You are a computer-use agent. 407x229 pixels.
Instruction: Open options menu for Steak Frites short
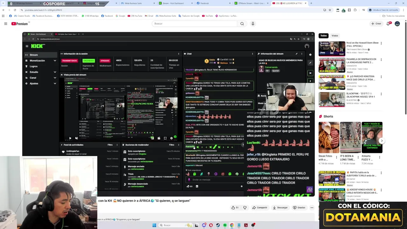point(336,157)
